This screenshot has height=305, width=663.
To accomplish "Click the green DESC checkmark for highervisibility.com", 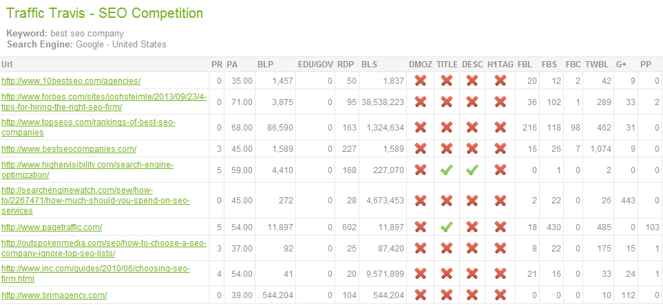I will coord(472,170).
